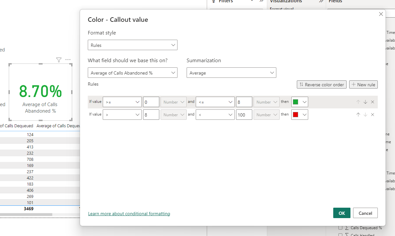Click the table cell showing 413
395x236 pixels.
tap(30, 147)
